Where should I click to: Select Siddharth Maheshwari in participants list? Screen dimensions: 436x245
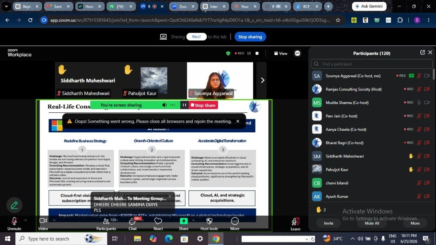click(371, 156)
